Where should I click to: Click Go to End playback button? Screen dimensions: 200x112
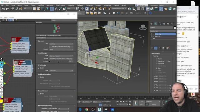[130, 102]
